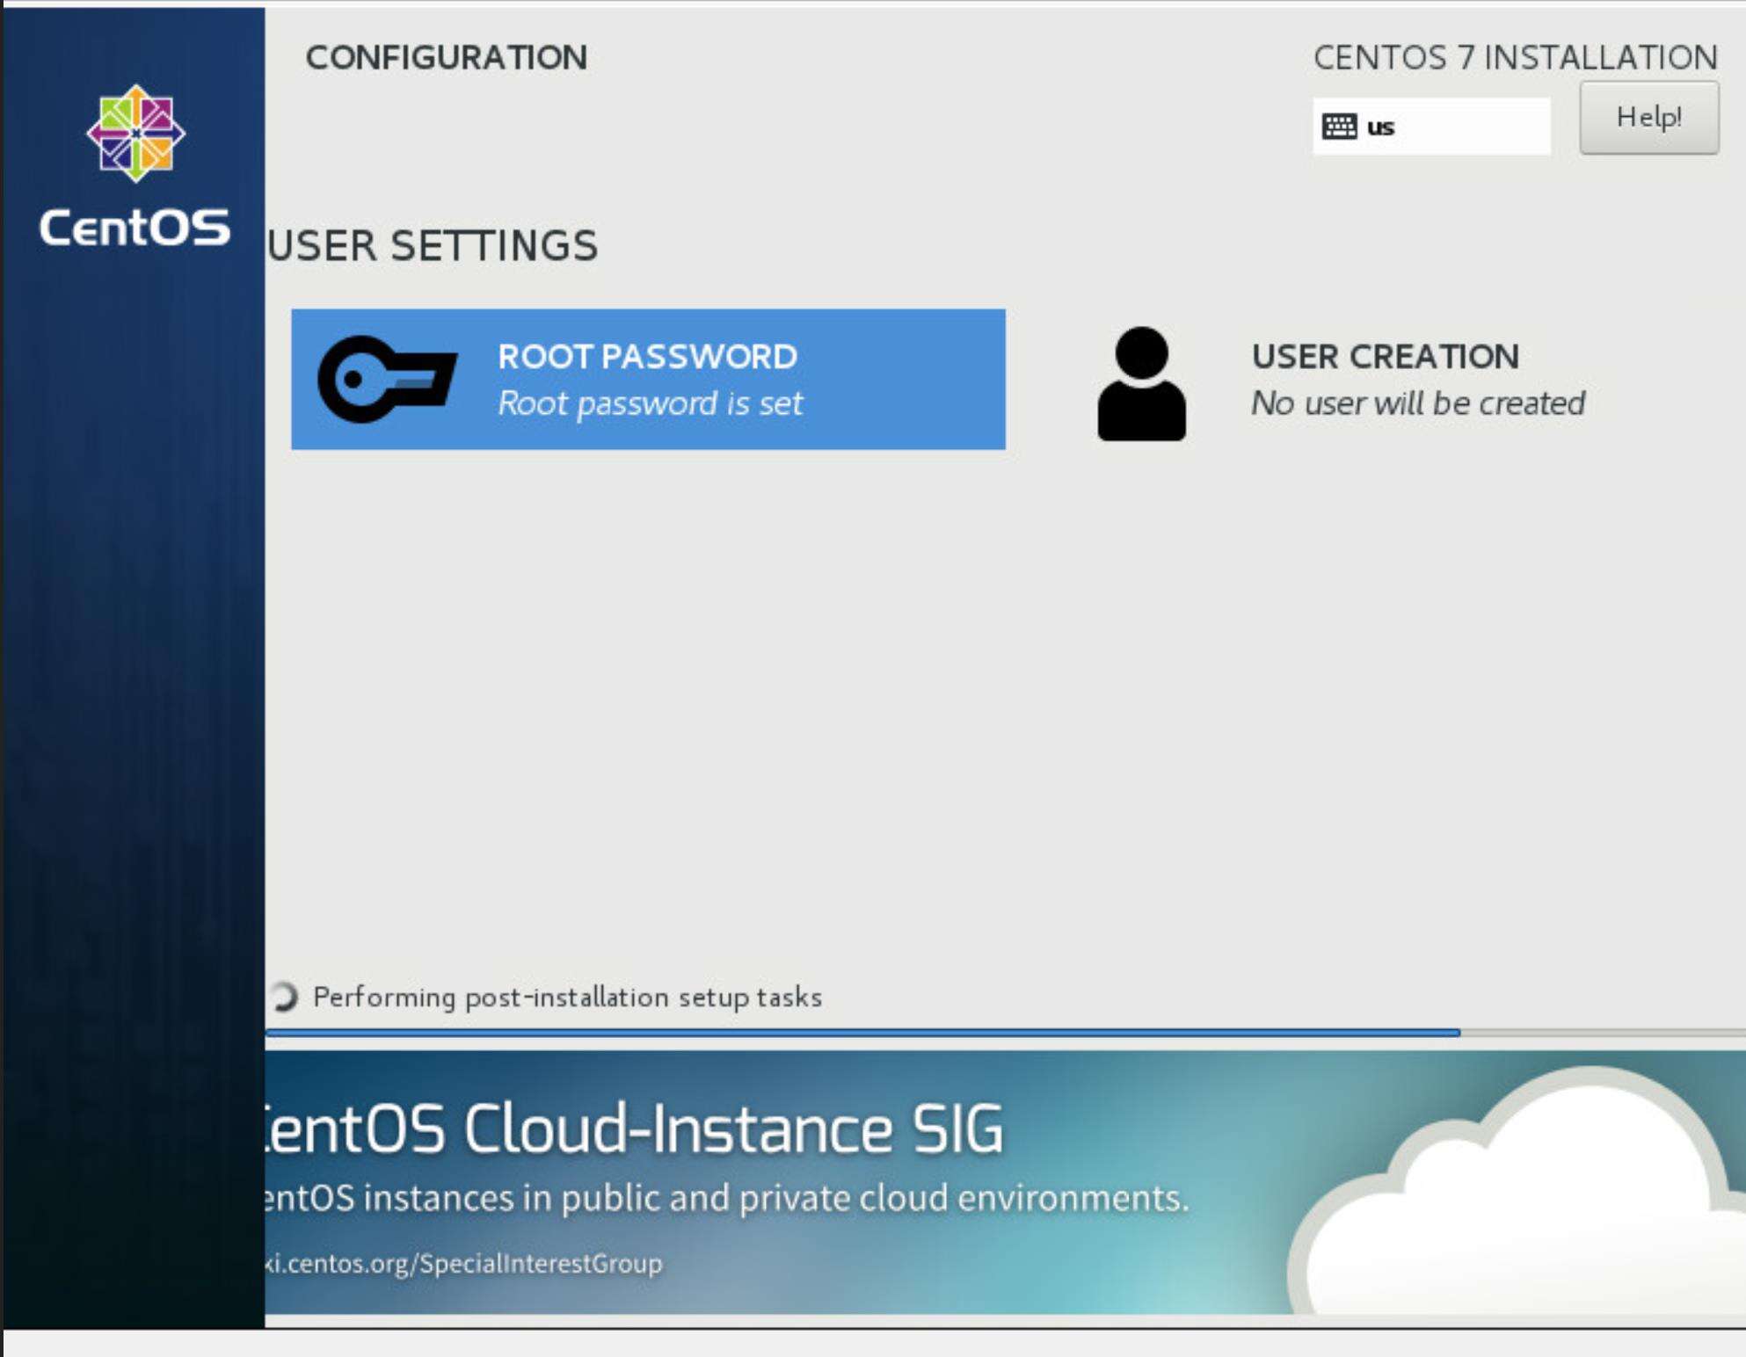Viewport: 1746px width, 1357px height.
Task: Click the centos.org SpecialInterestGroup link
Action: [x=463, y=1263]
